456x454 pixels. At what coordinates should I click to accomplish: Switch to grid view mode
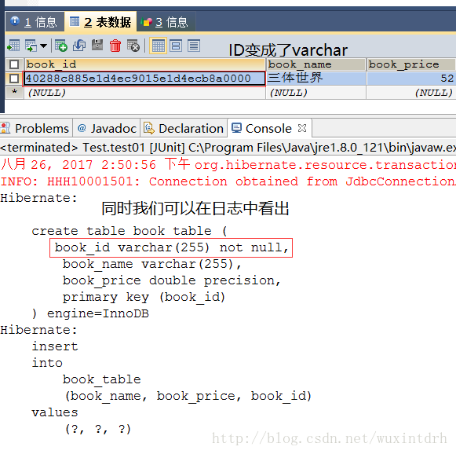click(158, 46)
